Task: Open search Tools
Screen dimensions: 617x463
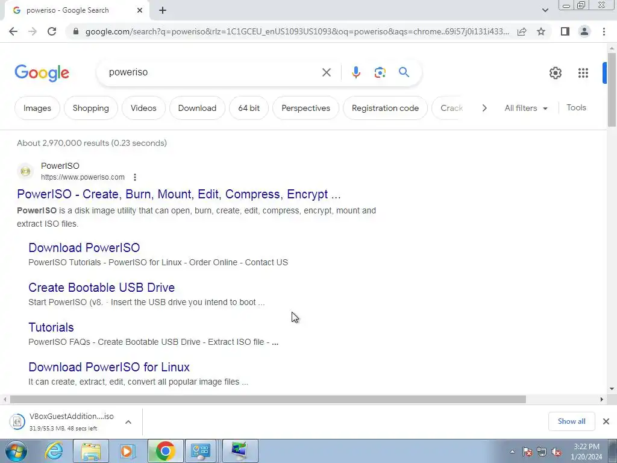Action: pos(576,107)
